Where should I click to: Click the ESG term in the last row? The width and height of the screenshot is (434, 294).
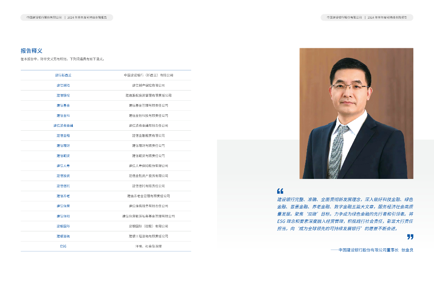(x=63, y=246)
